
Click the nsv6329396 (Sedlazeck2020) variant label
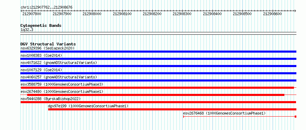point(47,48)
